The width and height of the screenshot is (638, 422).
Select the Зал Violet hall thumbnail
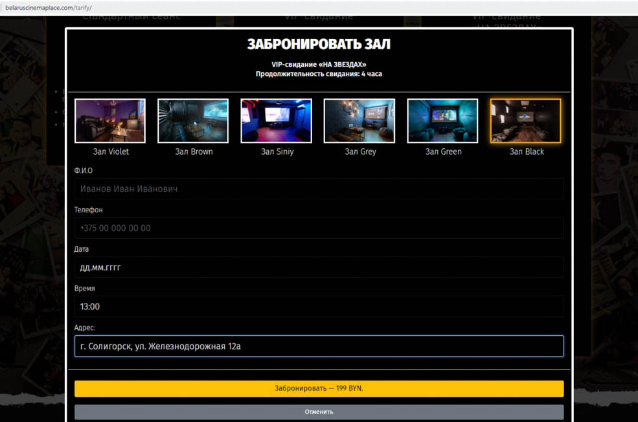110,121
